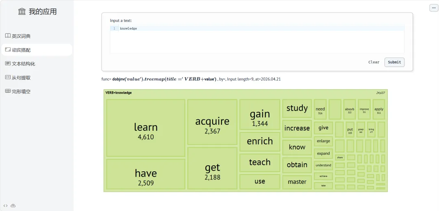The width and height of the screenshot is (439, 211).
Task: Click the cloud upload icon
Action: pyautogui.click(x=13, y=206)
